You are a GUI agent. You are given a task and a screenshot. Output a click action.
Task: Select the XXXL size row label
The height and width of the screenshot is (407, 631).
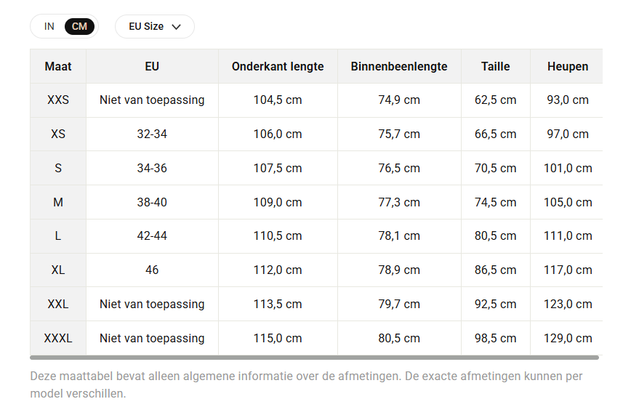pos(58,338)
